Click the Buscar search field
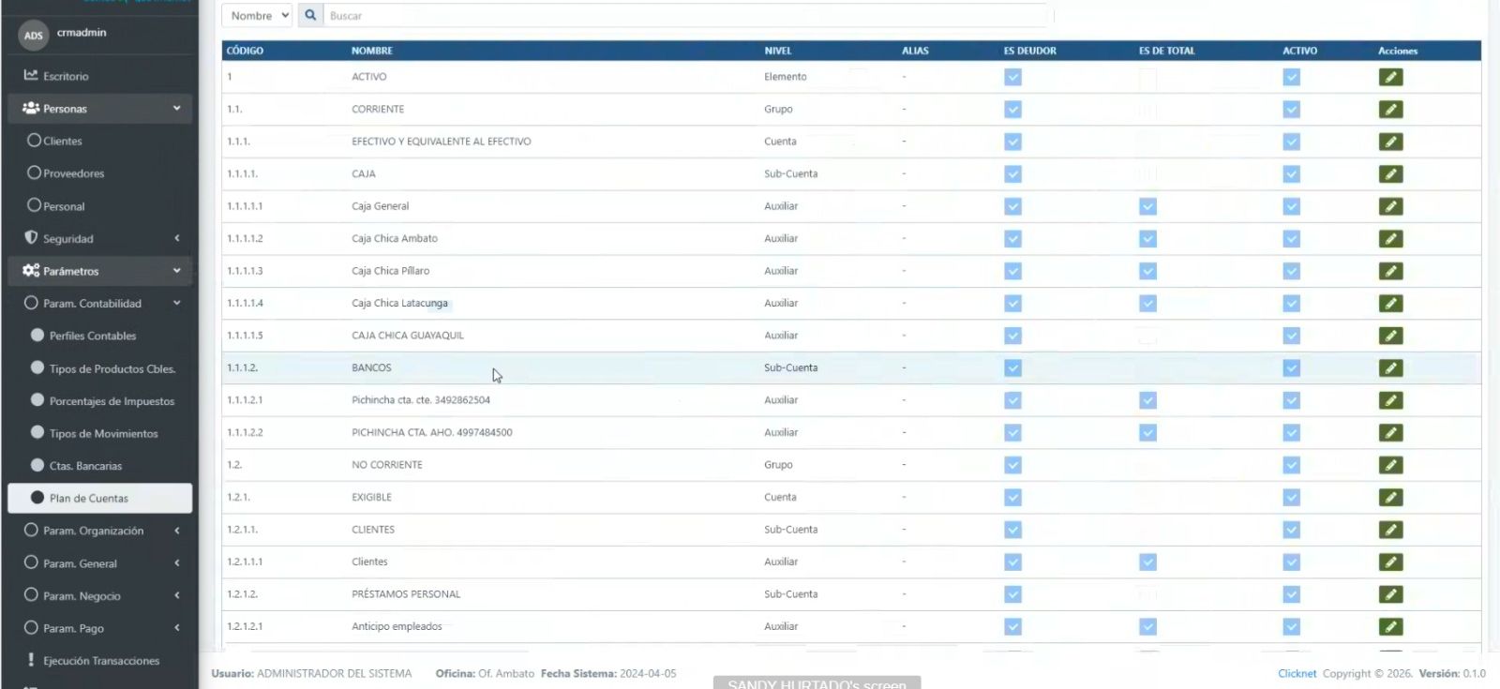Viewport: 1500px width, 689px height. pos(686,15)
